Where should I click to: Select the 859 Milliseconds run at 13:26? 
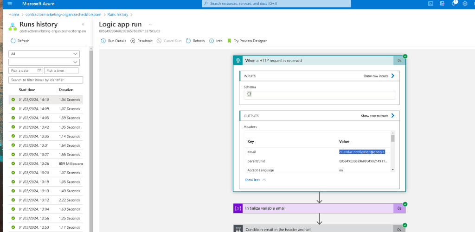tap(46, 163)
